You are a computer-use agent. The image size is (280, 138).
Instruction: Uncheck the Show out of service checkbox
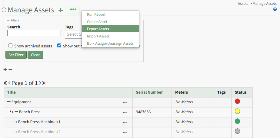[x=59, y=46]
